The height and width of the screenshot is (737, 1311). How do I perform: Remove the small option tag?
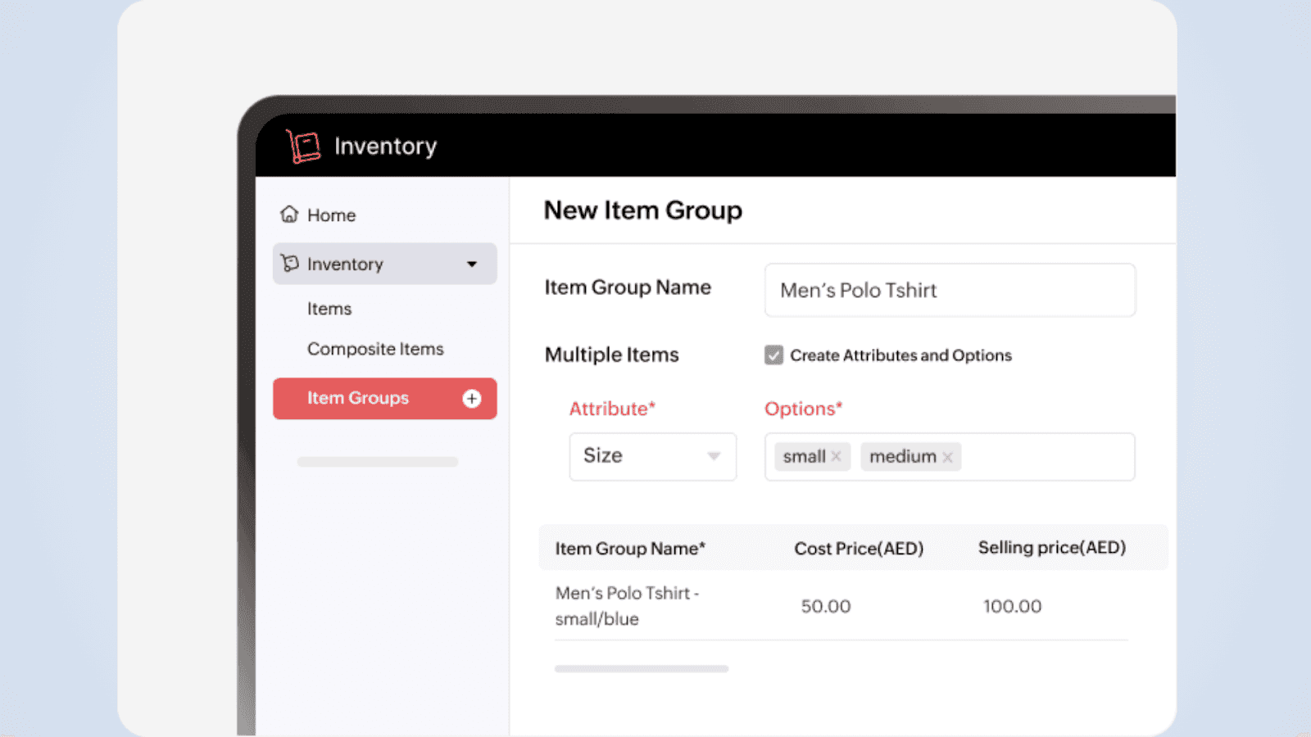pos(837,456)
